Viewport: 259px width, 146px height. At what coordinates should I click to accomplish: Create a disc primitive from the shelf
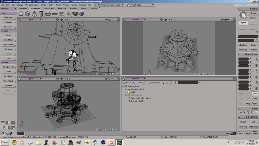(x=55, y=14)
